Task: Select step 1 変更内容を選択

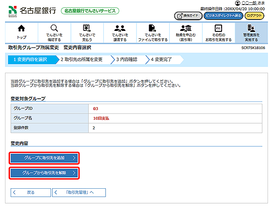Action: (31, 59)
